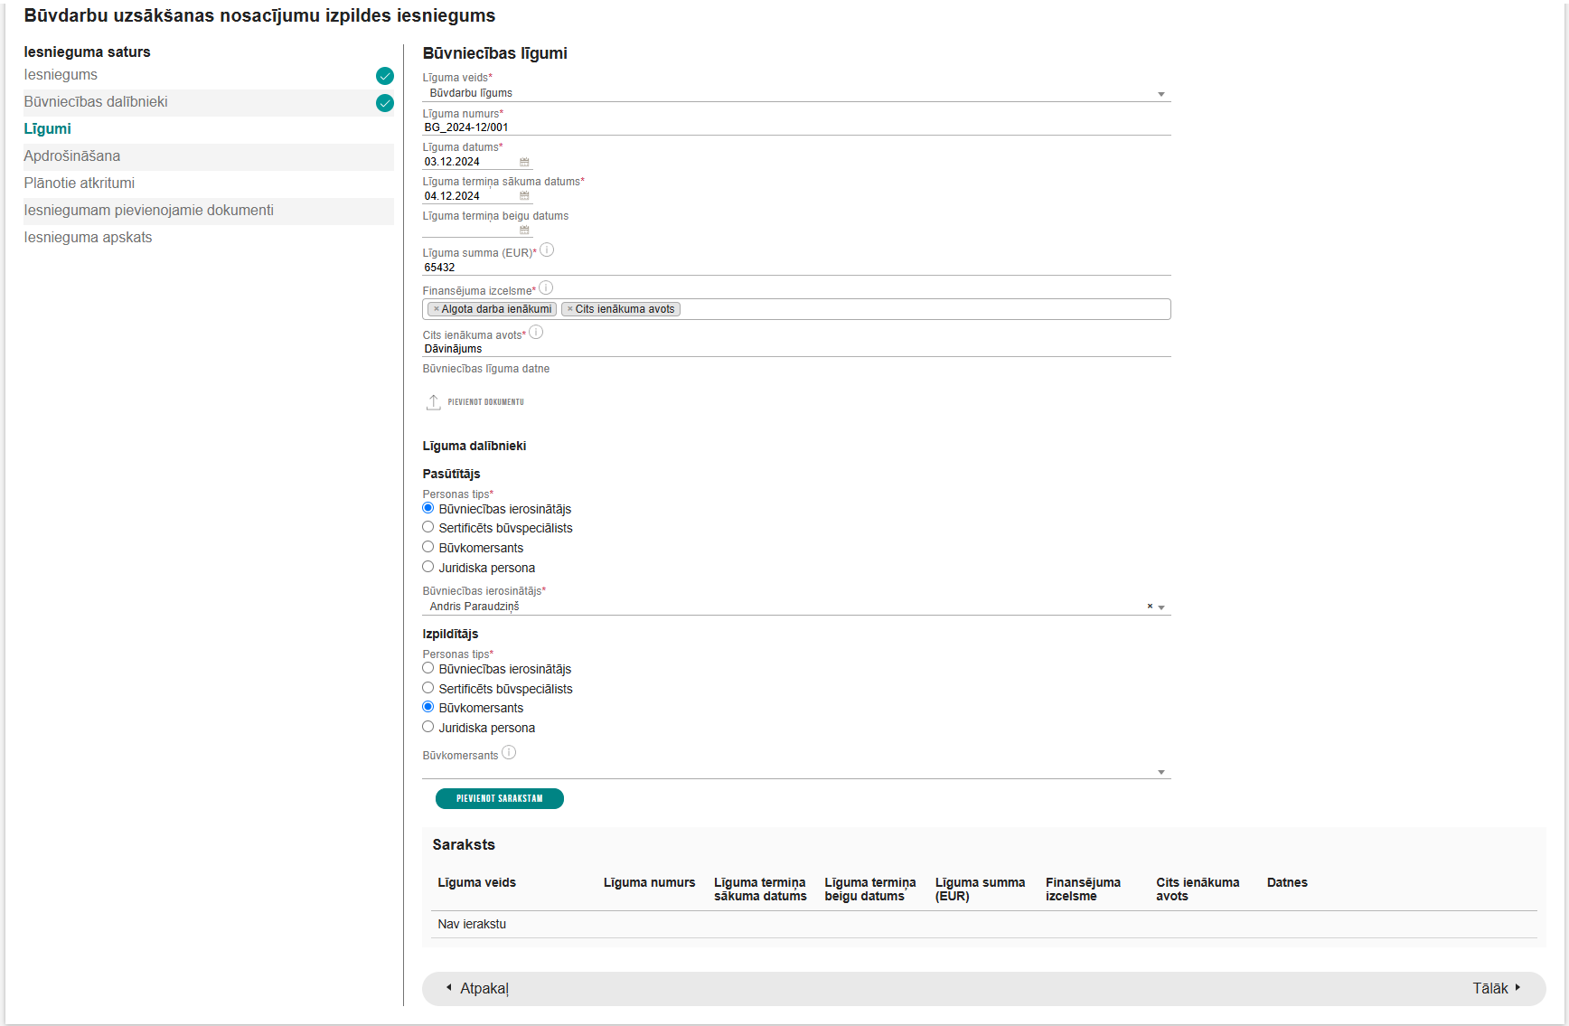Open calendar icon for Līguma termiņa beigu datums
Viewport: 1569px width, 1026px height.
[524, 230]
